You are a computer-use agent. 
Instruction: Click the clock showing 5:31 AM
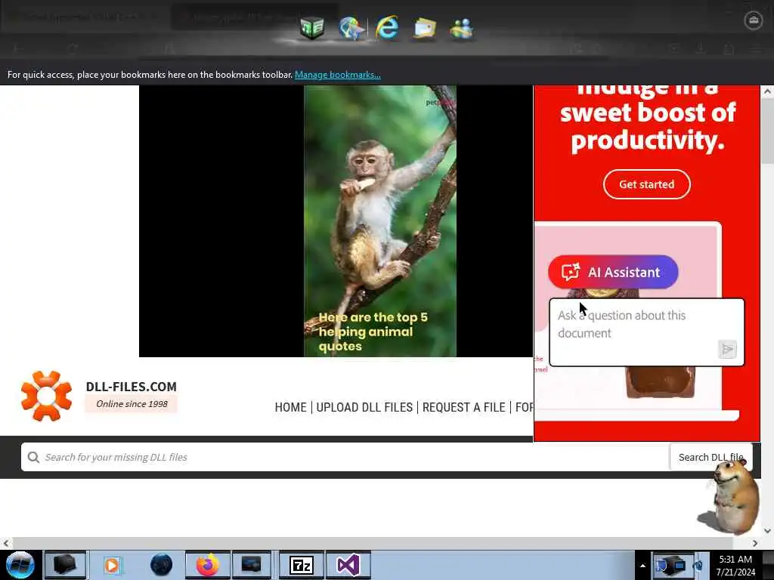click(735, 566)
